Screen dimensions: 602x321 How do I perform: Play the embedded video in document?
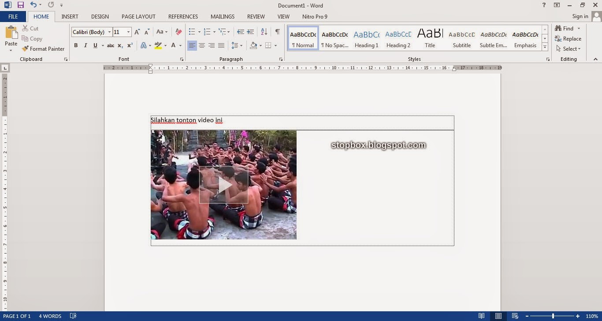tap(224, 185)
